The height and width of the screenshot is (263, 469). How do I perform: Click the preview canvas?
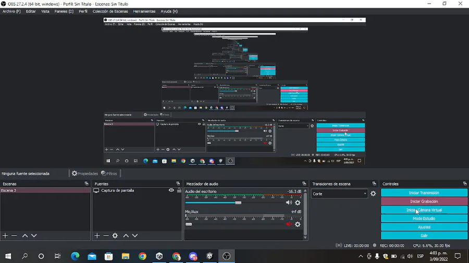click(x=234, y=91)
